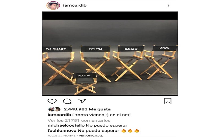Click VER ORIGINAL translation link
The height and width of the screenshot is (137, 220).
click(91, 135)
